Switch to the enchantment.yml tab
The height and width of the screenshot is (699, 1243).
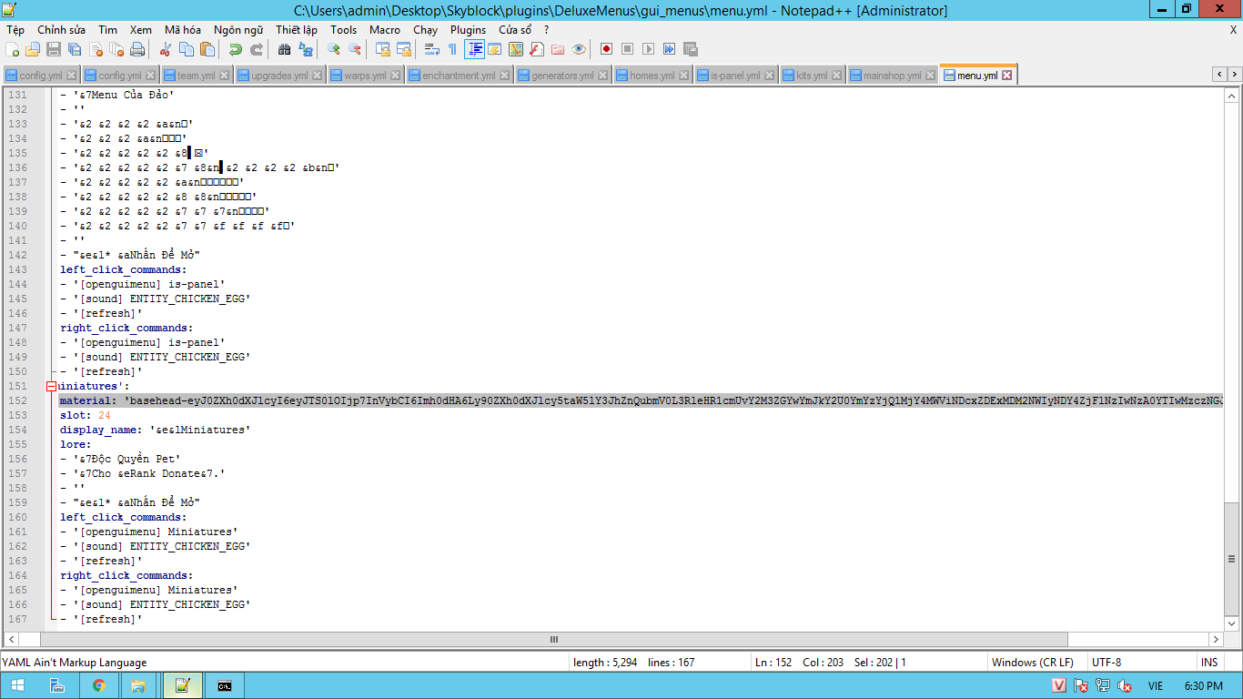[x=459, y=76]
